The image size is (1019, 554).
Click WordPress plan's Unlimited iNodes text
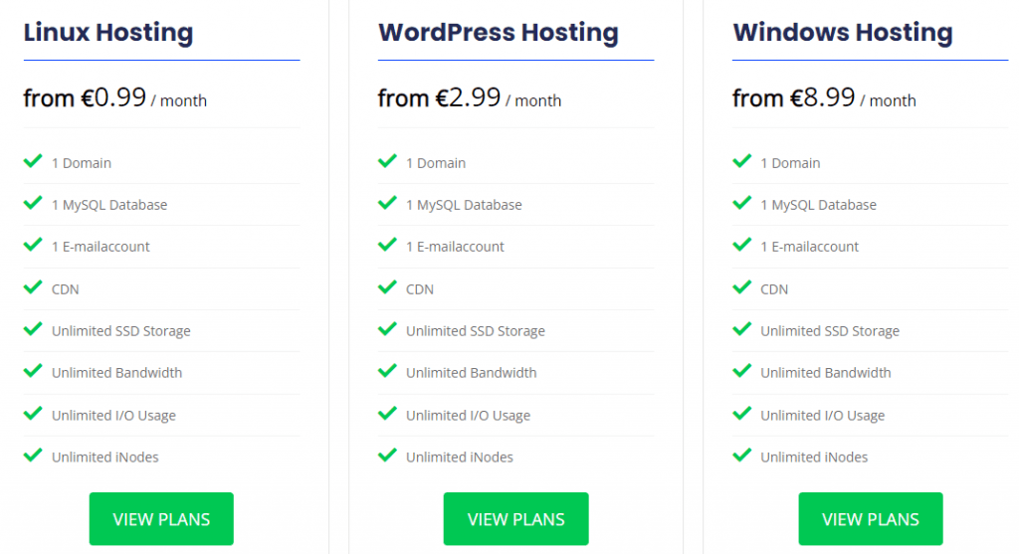[460, 458]
